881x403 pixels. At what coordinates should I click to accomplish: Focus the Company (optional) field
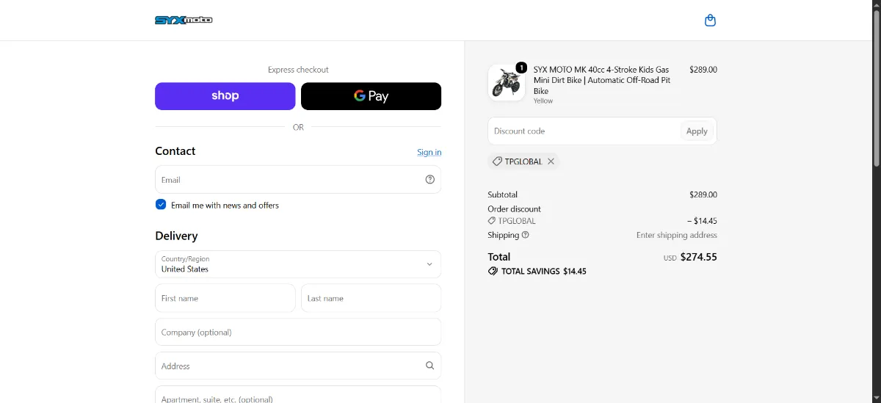[298, 332]
